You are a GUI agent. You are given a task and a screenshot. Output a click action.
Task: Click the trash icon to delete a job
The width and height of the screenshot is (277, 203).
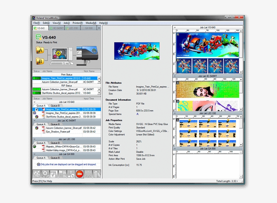(x=97, y=174)
